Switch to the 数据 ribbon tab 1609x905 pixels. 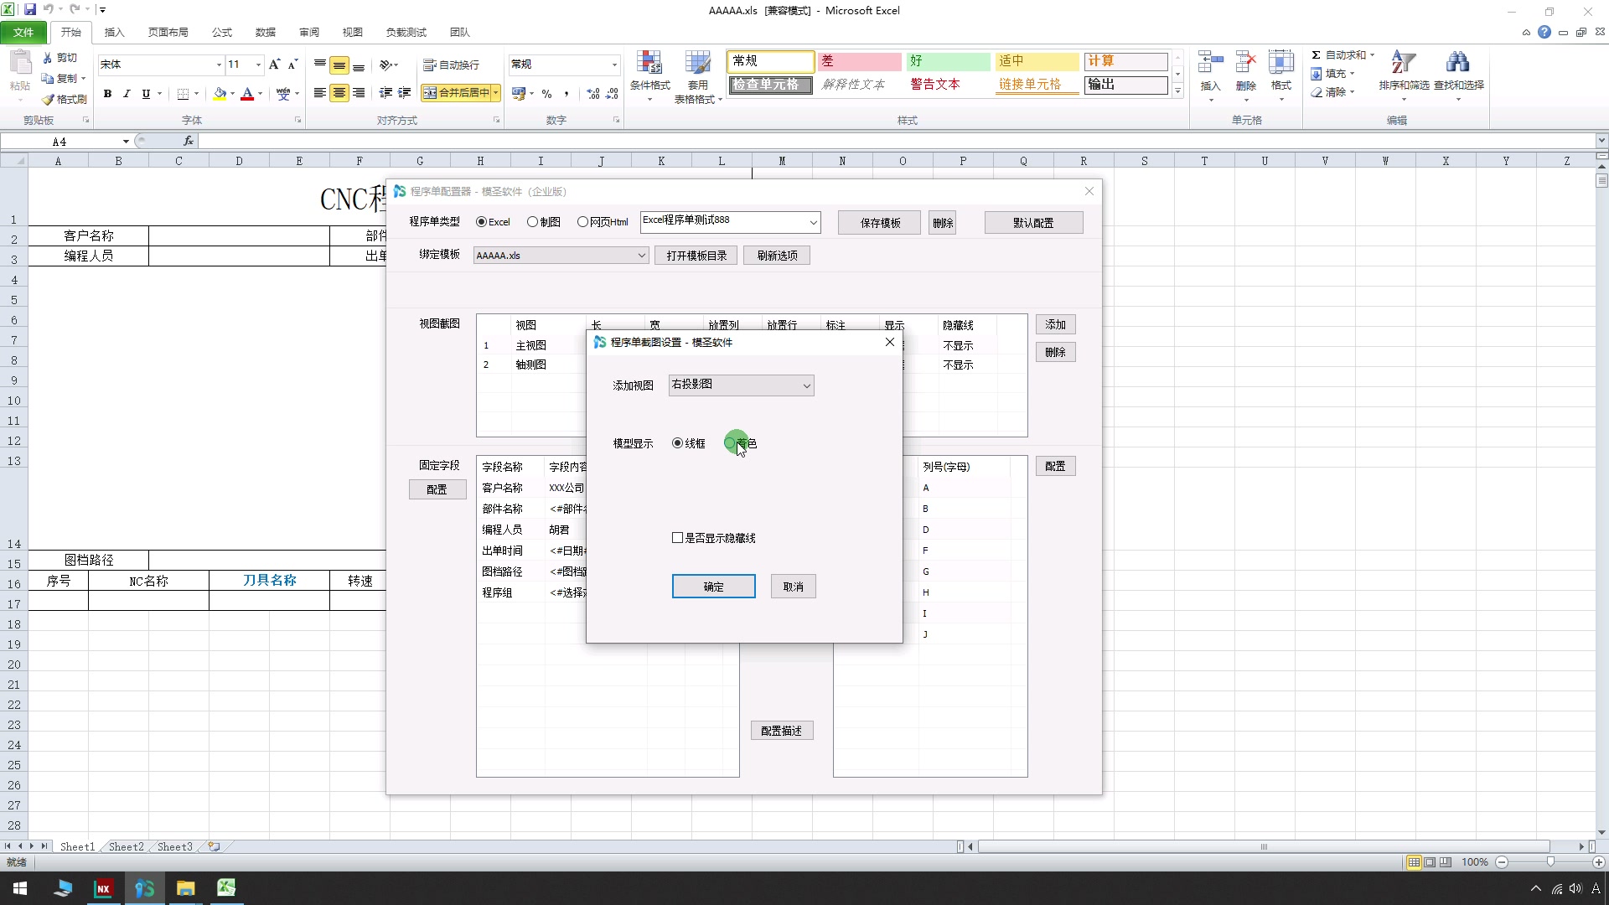[265, 33]
